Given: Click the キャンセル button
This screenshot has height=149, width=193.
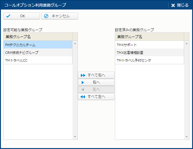Looking at the screenshot, I should pyautogui.click(x=59, y=16).
